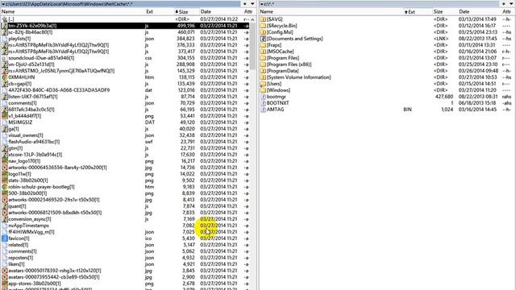Sort left panel by Attr column
Viewport: 516px width, 290px height.
(x=248, y=11)
